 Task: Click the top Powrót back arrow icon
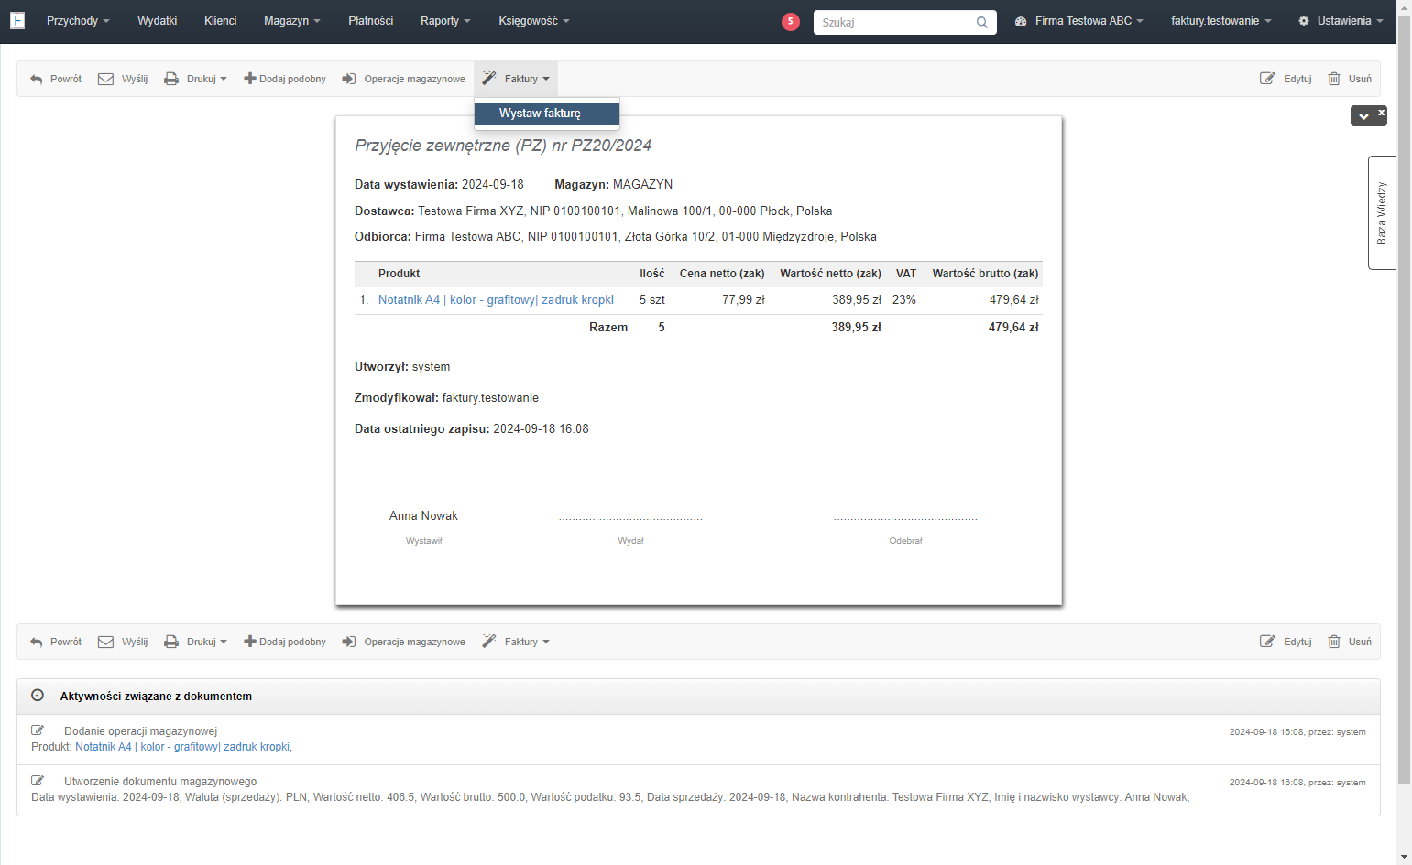(37, 79)
